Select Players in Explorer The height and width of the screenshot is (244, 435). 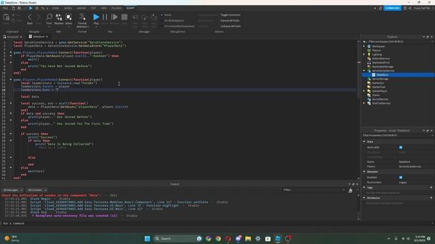click(377, 50)
